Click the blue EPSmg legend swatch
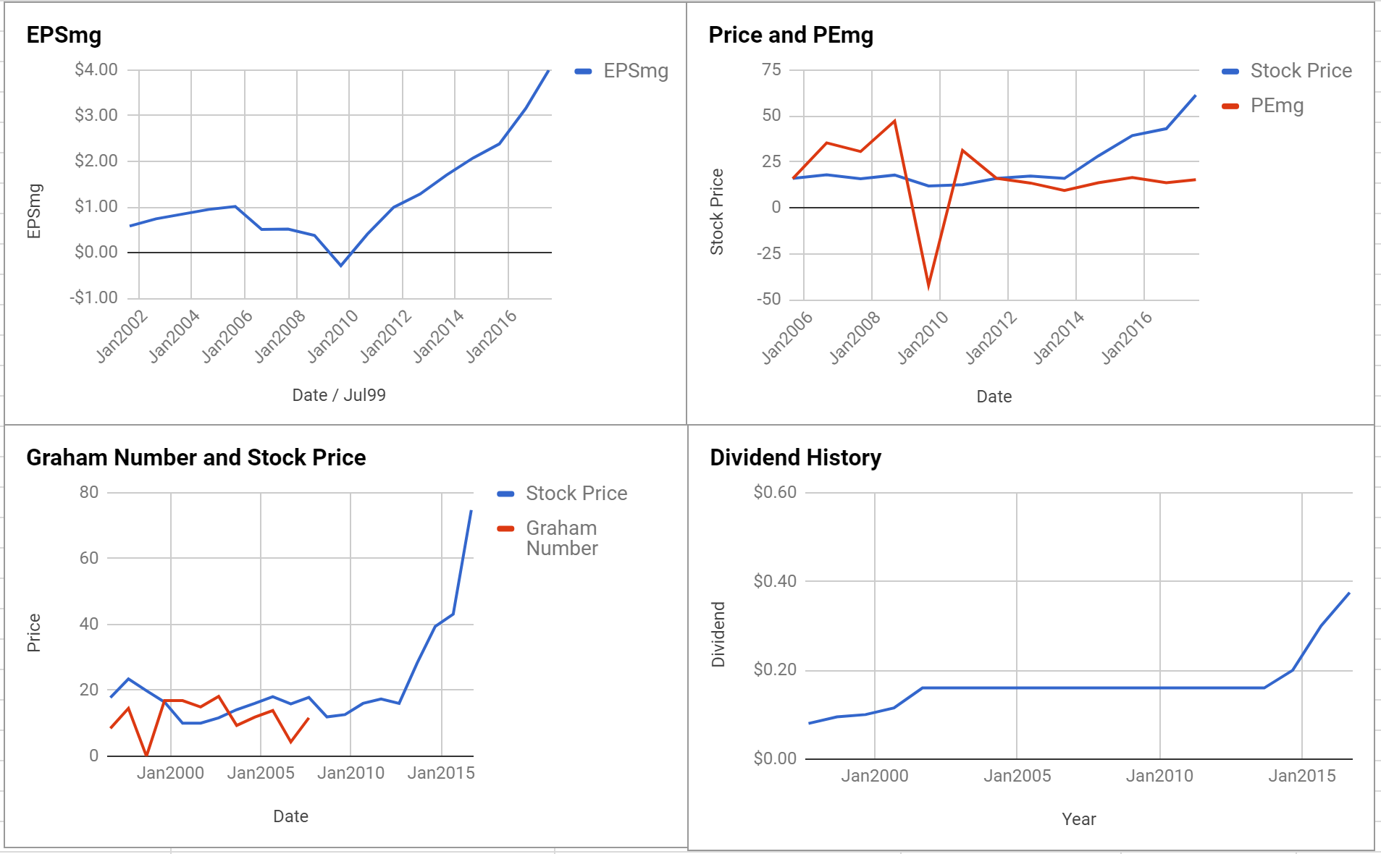The width and height of the screenshot is (1381, 854). coord(583,71)
